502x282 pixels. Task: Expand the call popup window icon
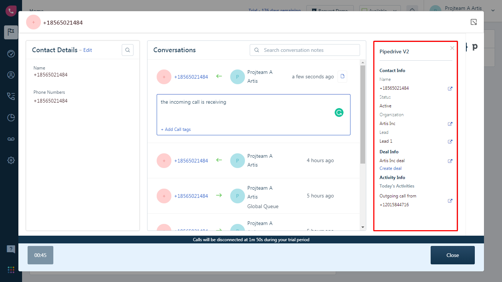click(474, 22)
